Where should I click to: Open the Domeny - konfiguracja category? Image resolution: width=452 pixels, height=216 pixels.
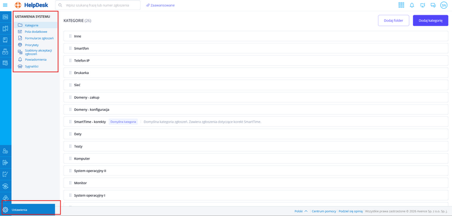[255, 110]
